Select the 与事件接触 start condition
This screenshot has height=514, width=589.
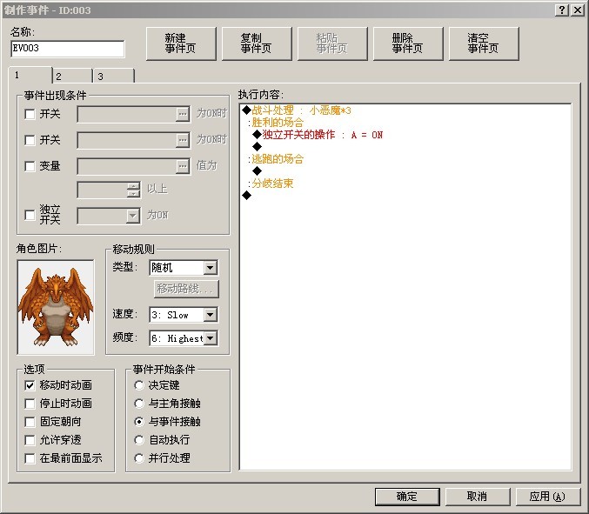(x=139, y=422)
